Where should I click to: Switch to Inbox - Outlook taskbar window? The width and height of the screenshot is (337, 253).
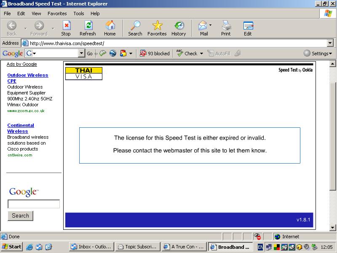pyautogui.click(x=91, y=247)
